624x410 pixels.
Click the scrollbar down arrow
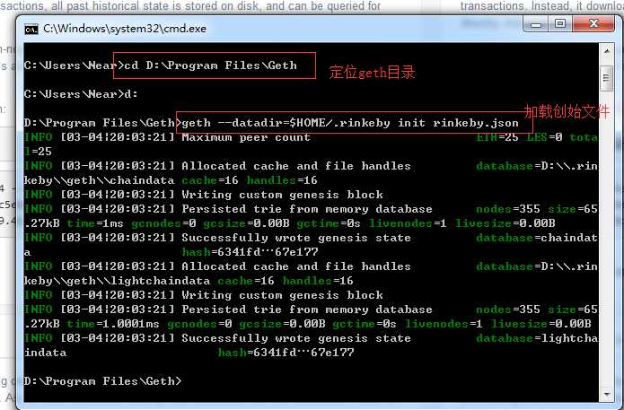(606, 394)
